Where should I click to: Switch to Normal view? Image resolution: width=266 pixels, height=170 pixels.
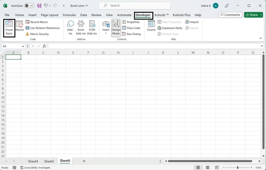pyautogui.click(x=198, y=168)
